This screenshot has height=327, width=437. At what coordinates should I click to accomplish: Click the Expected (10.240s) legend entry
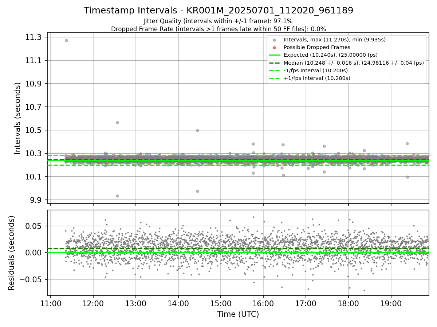[330, 55]
